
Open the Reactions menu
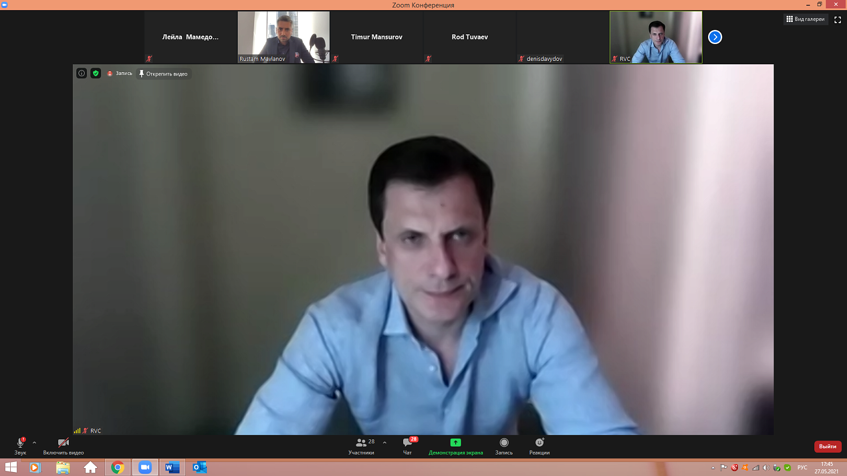[x=539, y=446]
